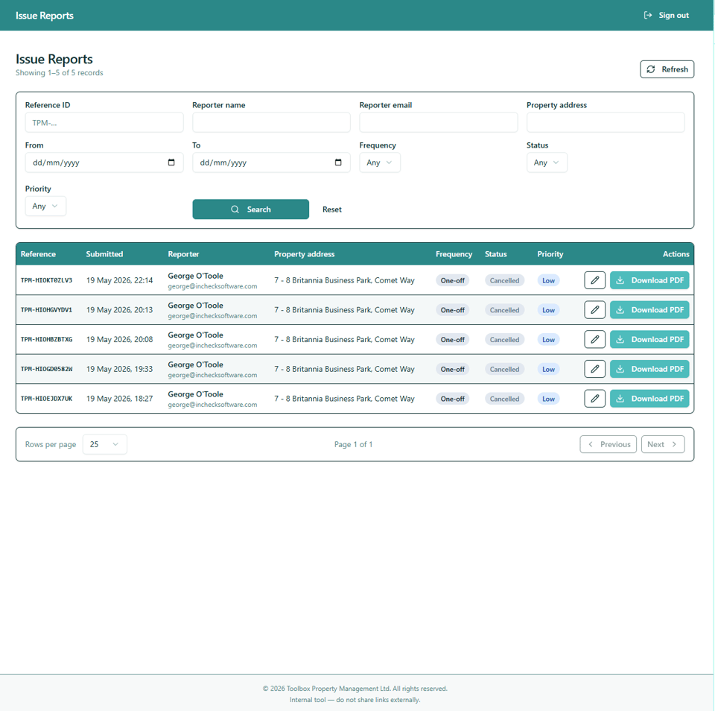Click Showing 1–5 of 5 records text
Screen dimensions: 715x711
pos(60,72)
